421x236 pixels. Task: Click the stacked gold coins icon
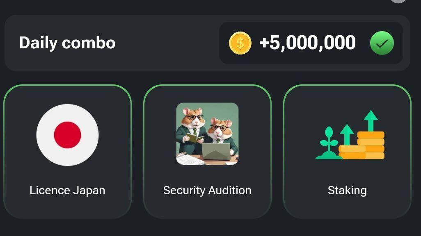tap(366, 146)
